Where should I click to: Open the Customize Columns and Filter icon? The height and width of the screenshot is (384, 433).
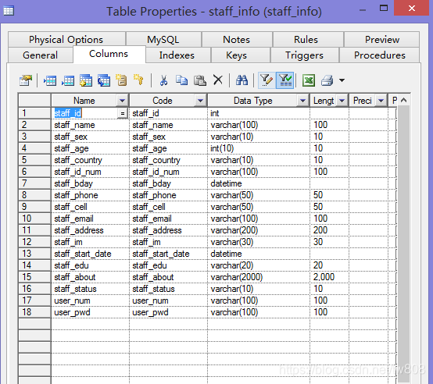(x=267, y=80)
